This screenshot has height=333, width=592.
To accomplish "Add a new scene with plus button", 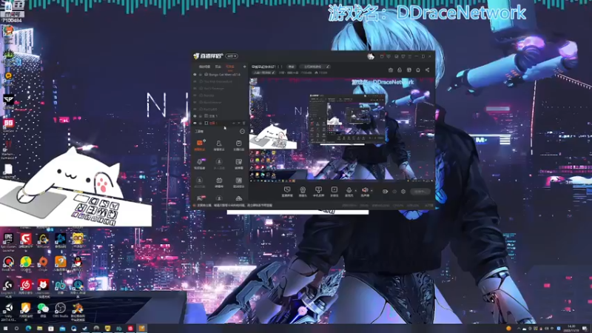I will 244,67.
